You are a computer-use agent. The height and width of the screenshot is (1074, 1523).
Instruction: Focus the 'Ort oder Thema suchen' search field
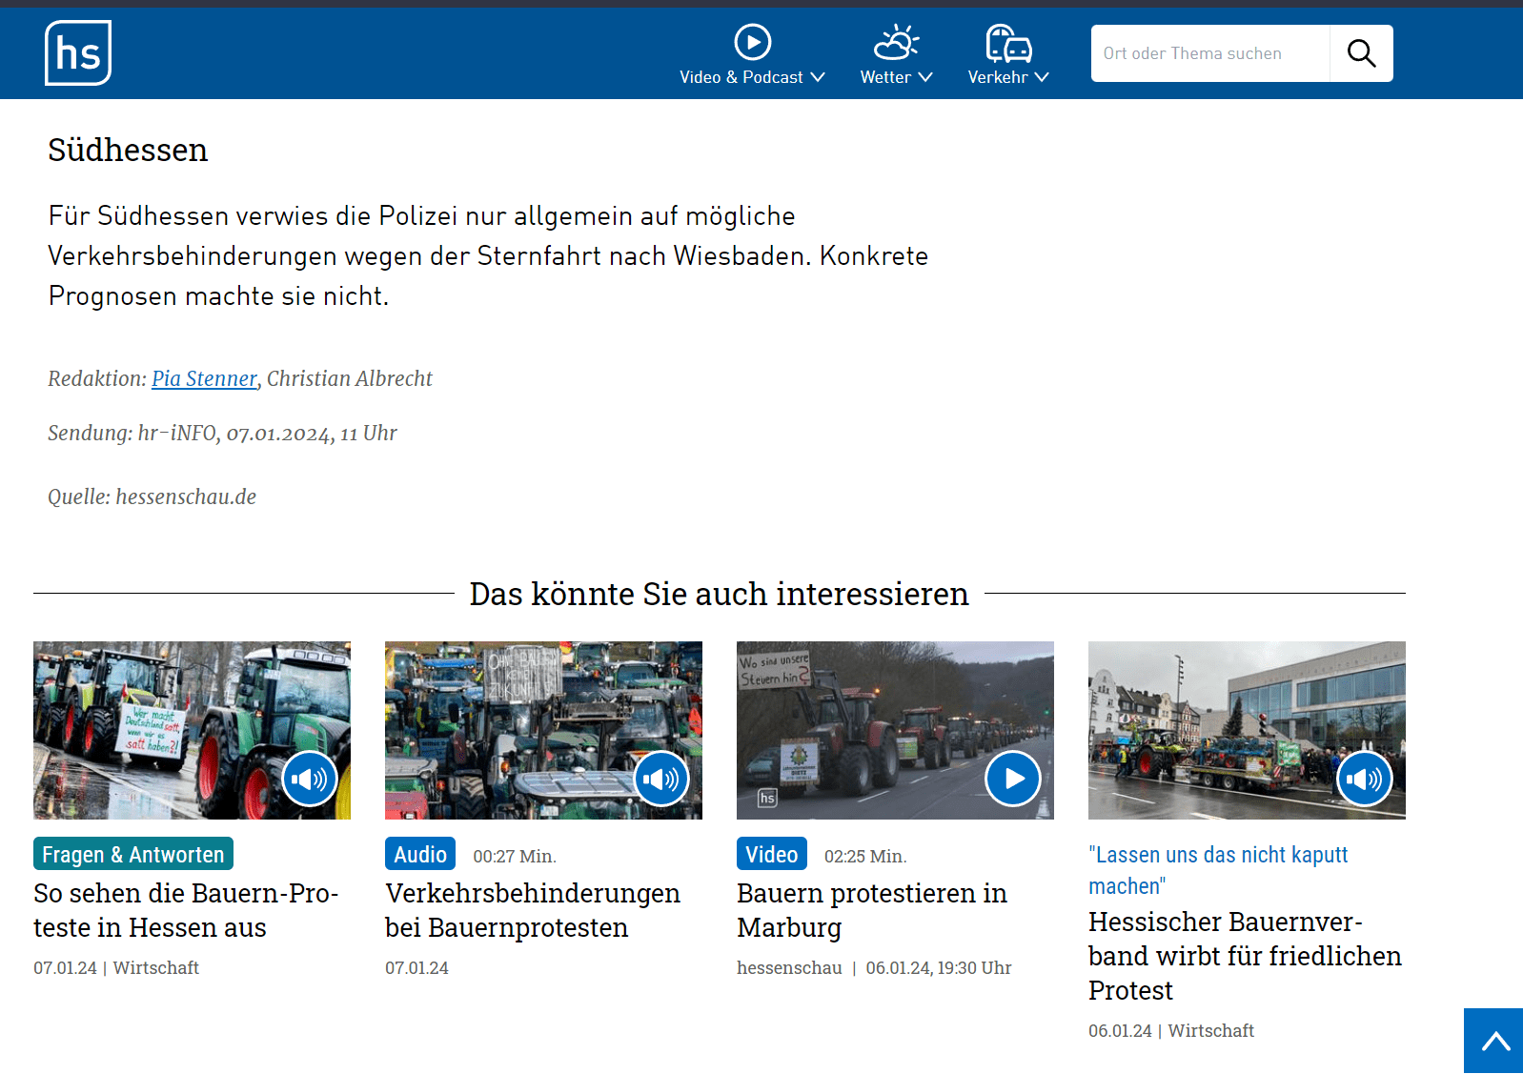(x=1209, y=53)
